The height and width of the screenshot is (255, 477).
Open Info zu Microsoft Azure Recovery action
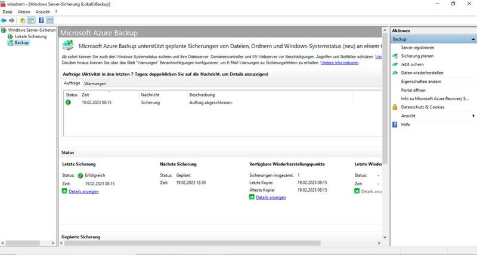coord(435,99)
